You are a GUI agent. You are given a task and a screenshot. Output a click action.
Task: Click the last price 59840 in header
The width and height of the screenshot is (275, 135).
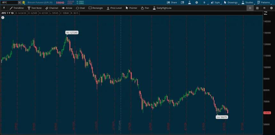click(60, 3)
